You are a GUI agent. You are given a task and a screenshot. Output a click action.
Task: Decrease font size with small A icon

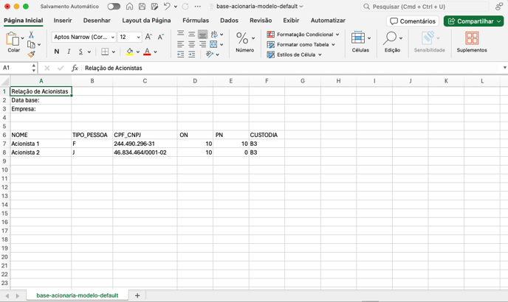click(161, 37)
